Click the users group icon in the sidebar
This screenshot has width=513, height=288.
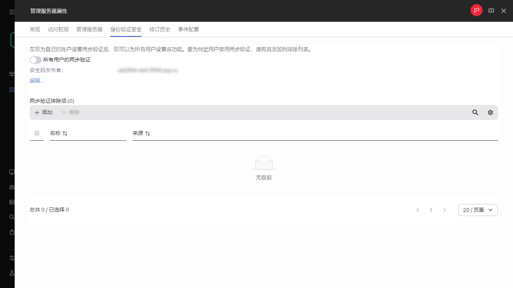11,187
